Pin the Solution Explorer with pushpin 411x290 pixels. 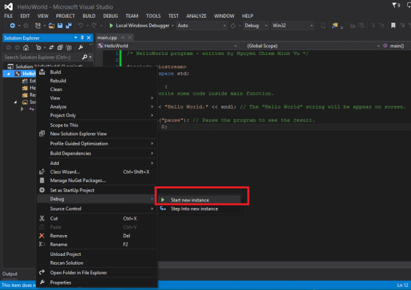tap(82, 38)
